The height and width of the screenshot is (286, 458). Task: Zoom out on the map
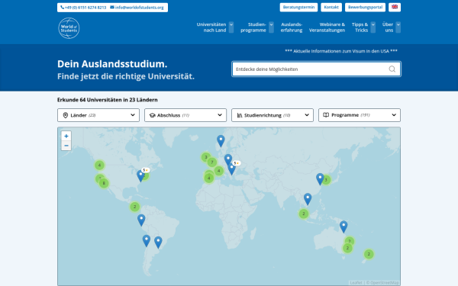coord(66,146)
